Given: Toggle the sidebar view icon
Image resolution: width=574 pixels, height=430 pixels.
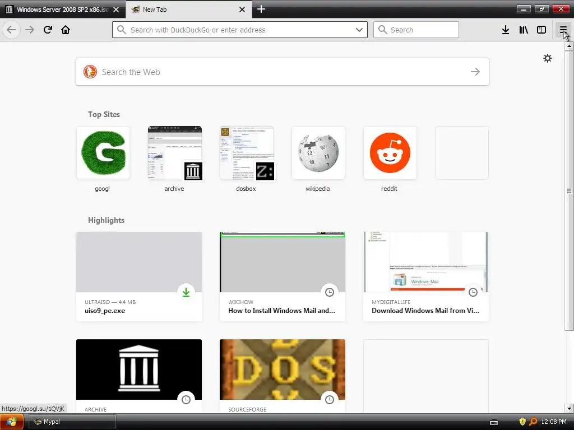Looking at the screenshot, I should [x=541, y=30].
